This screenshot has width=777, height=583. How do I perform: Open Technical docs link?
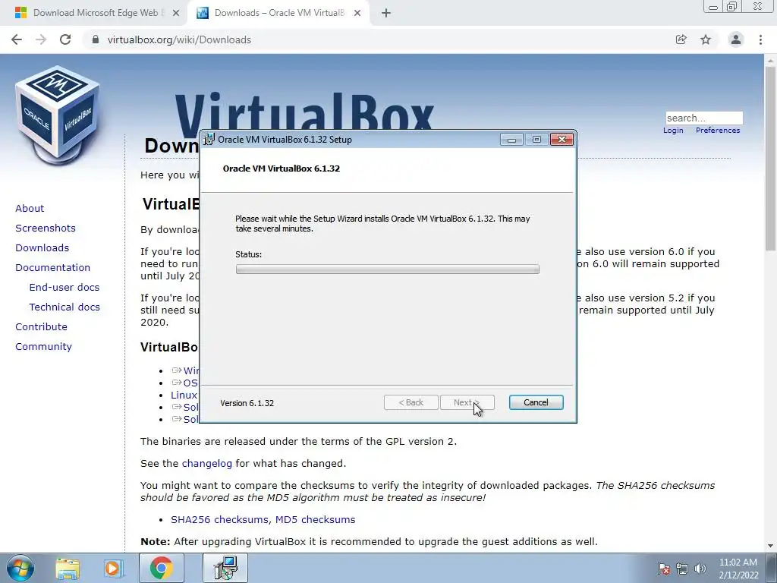(64, 307)
